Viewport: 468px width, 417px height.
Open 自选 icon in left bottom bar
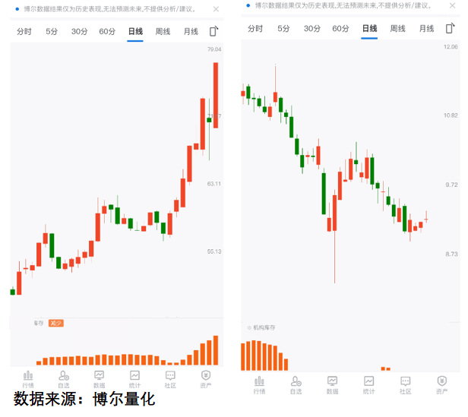click(64, 378)
